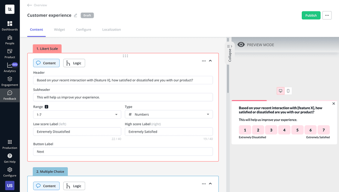Switch preview to desktop device view
This screenshot has height=192, width=339.
pos(280,91)
